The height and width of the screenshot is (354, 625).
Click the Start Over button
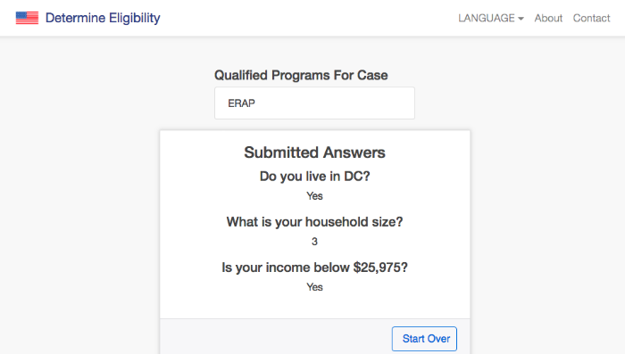(424, 339)
